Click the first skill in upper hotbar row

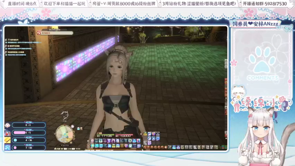pos(92,141)
